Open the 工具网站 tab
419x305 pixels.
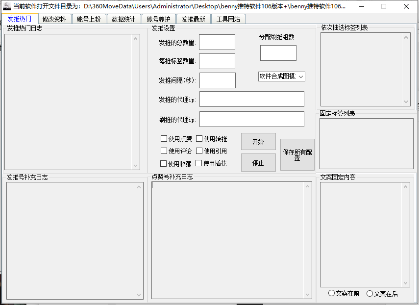click(x=228, y=19)
